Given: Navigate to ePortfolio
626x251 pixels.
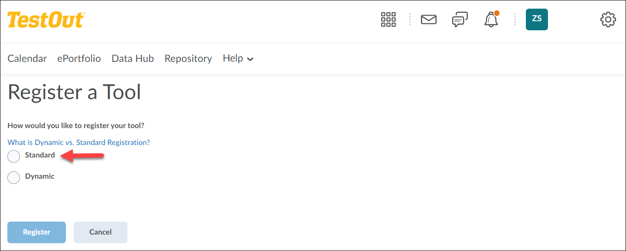Looking at the screenshot, I should click(79, 58).
